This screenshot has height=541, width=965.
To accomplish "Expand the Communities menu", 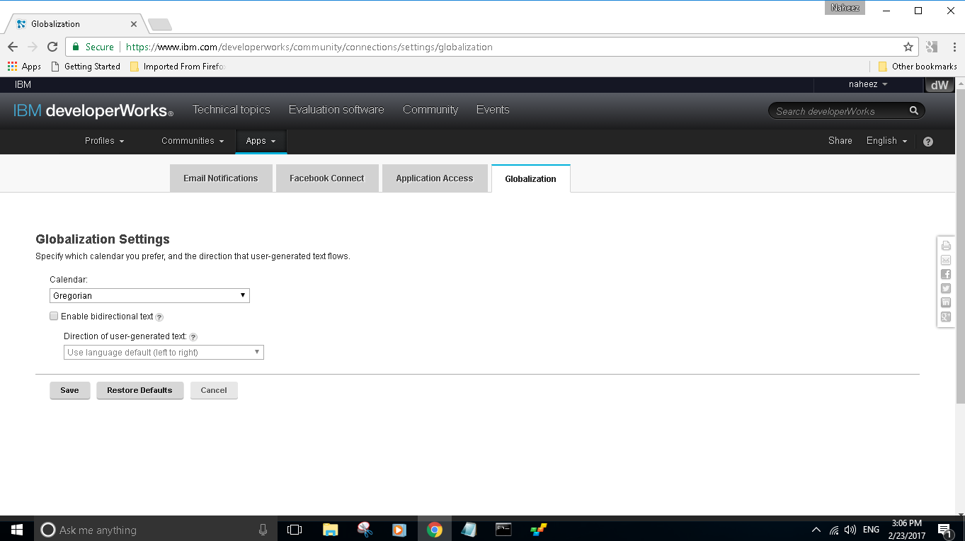I will point(193,141).
